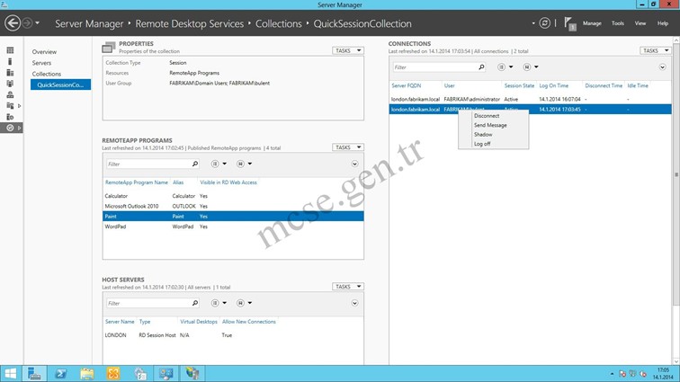Screen dimensions: 680x382
Task: Open RemoteApp Programs TASKS dropdown
Action: (348, 147)
